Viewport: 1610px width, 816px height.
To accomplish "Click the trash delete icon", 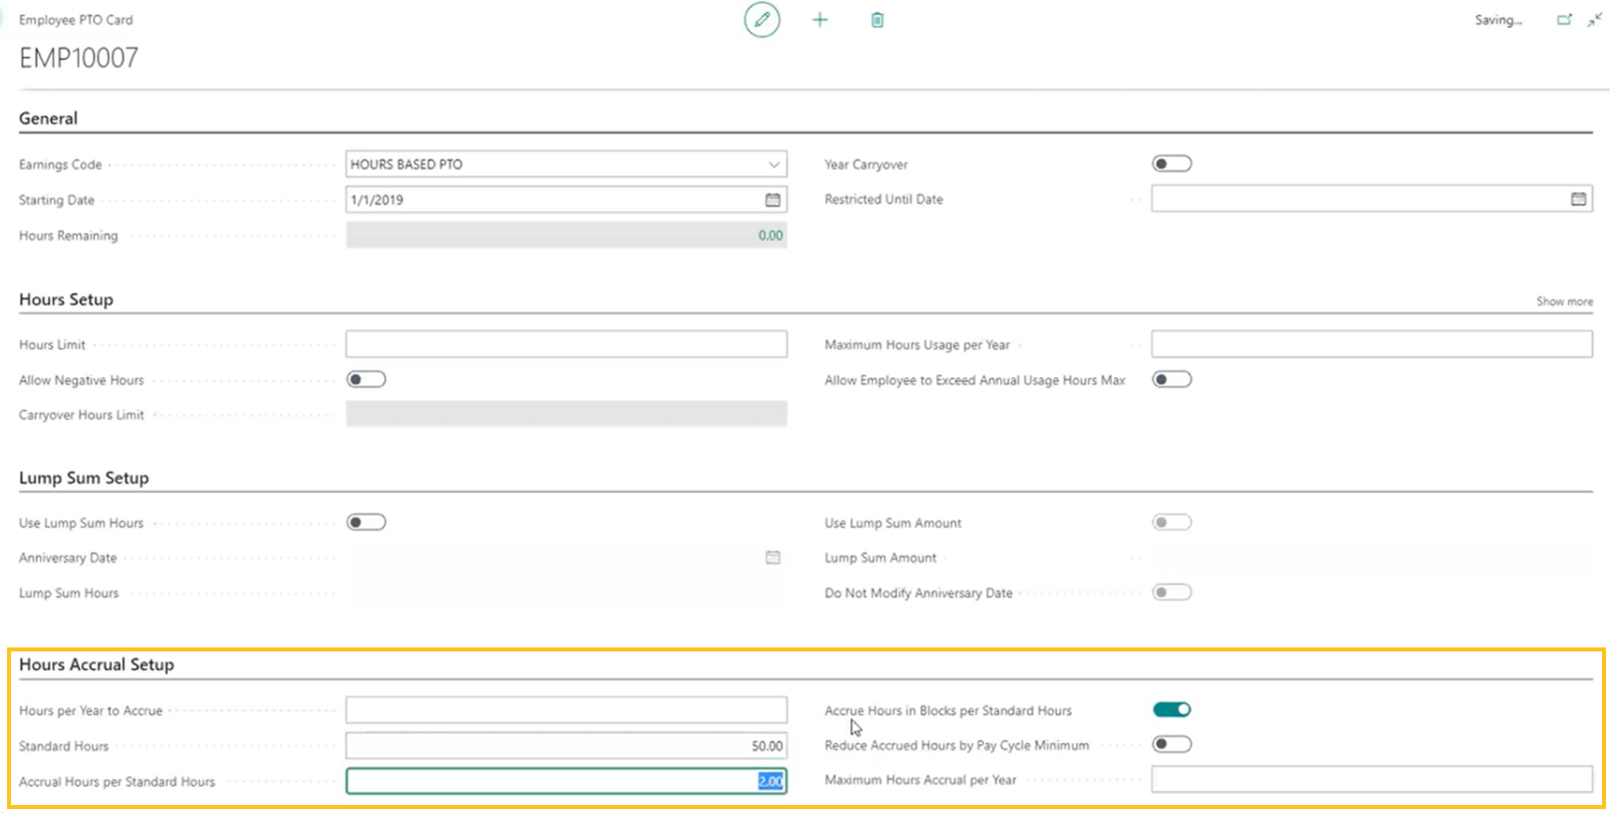I will coord(877,20).
